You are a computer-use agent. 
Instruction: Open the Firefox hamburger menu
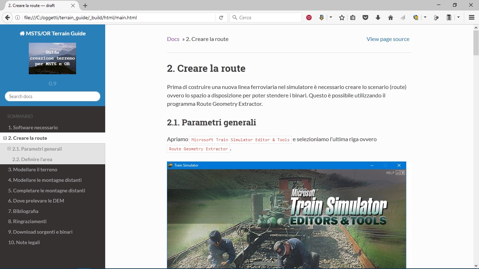(472, 18)
